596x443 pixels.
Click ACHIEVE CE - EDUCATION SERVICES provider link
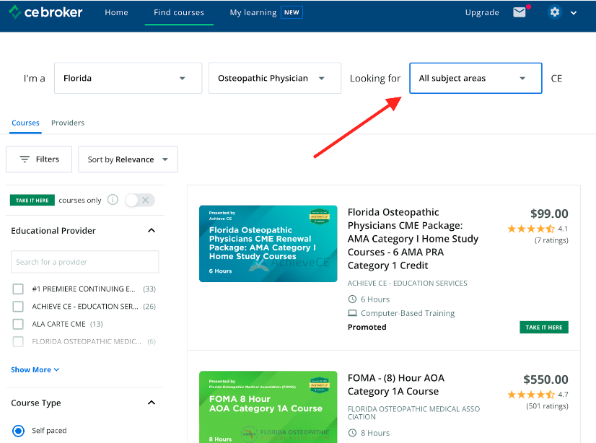click(407, 283)
